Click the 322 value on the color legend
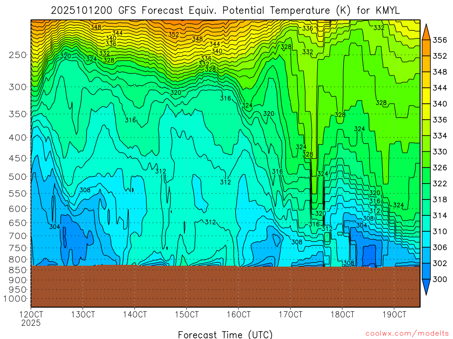The height and width of the screenshot is (339, 453). tap(440, 183)
